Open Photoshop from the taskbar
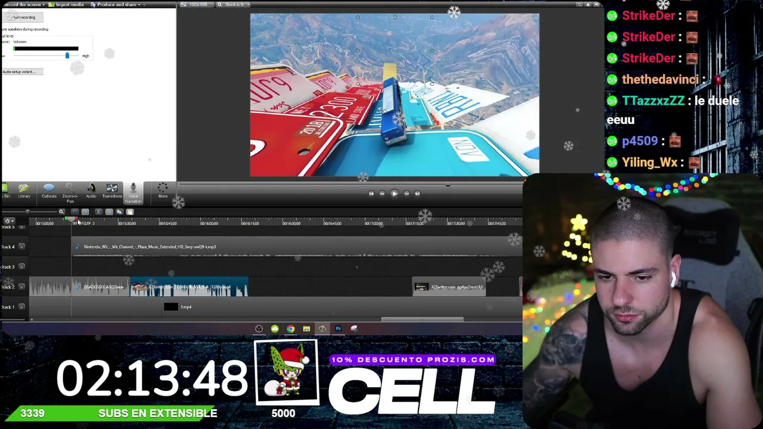This screenshot has height=429, width=763. pyautogui.click(x=338, y=329)
